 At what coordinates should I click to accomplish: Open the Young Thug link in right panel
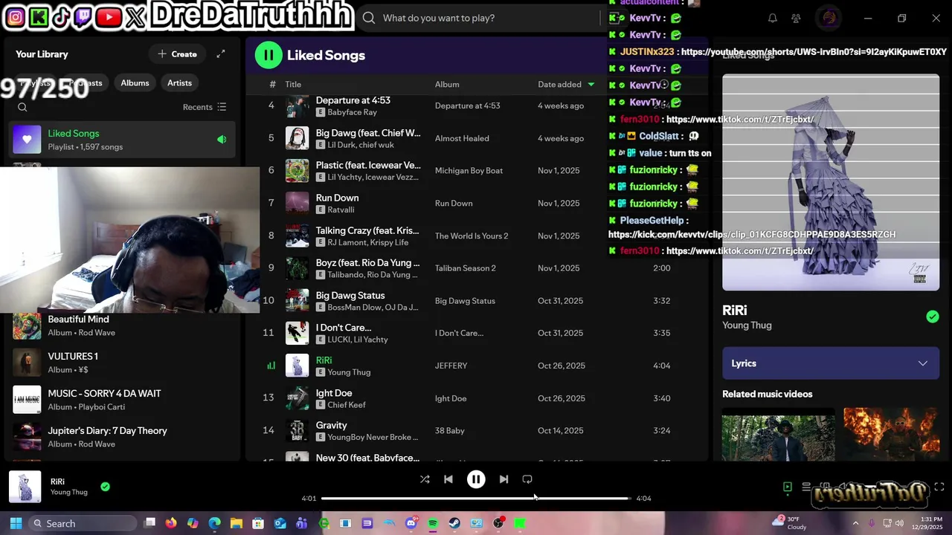[747, 325]
